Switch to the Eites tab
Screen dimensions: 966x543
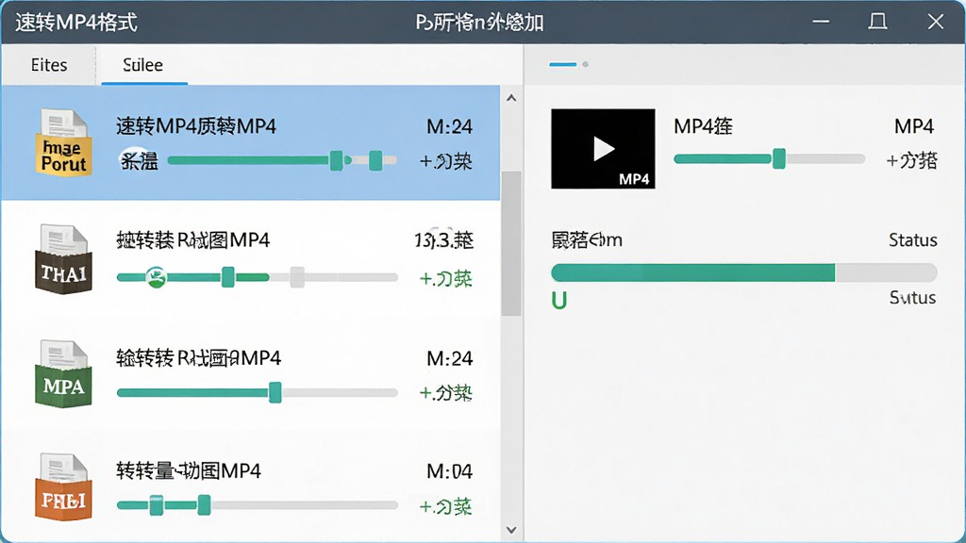49,65
